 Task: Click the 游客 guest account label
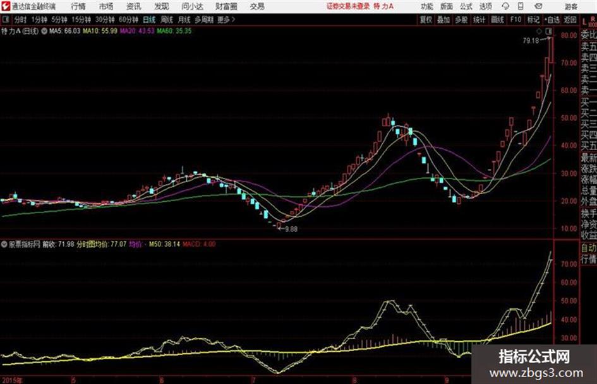click(570, 6)
